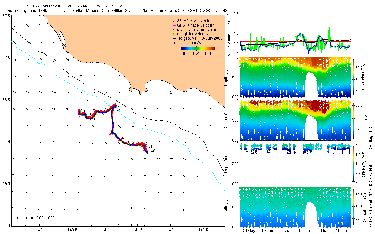Image resolution: width=375 pixels, height=234 pixels.
Task: Click the velocity magnitude time series plot
Action: coord(295,34)
